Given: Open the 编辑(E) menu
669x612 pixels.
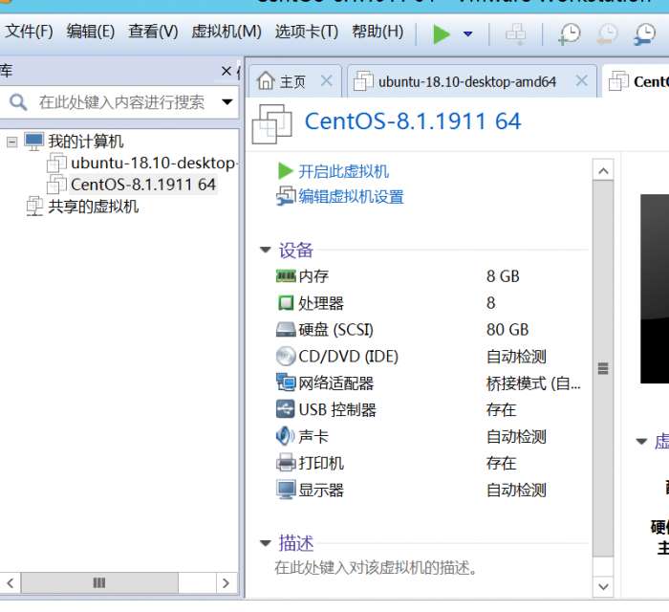Looking at the screenshot, I should 91,32.
